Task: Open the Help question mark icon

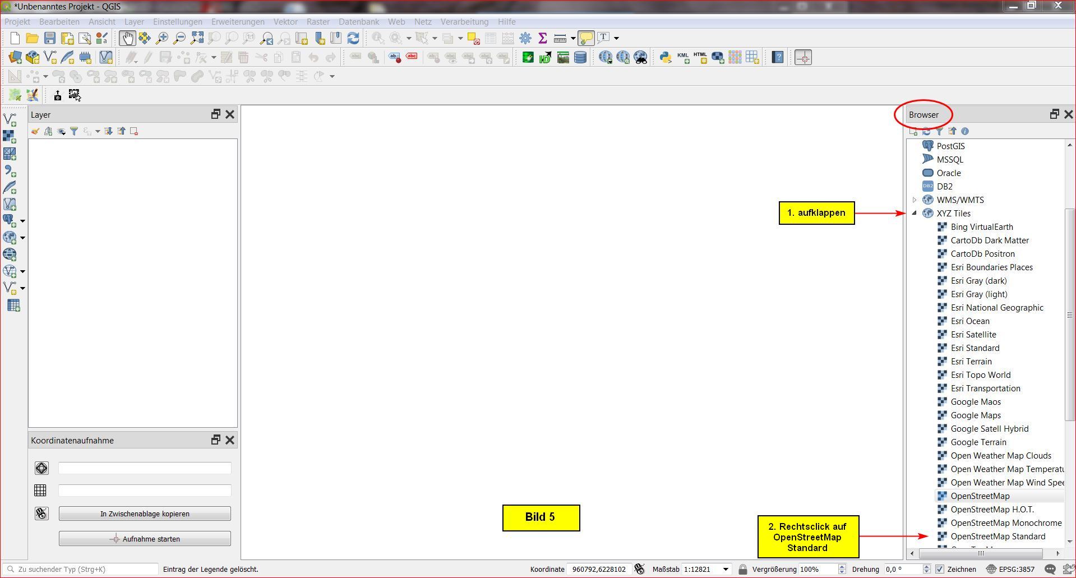Action: [x=778, y=57]
